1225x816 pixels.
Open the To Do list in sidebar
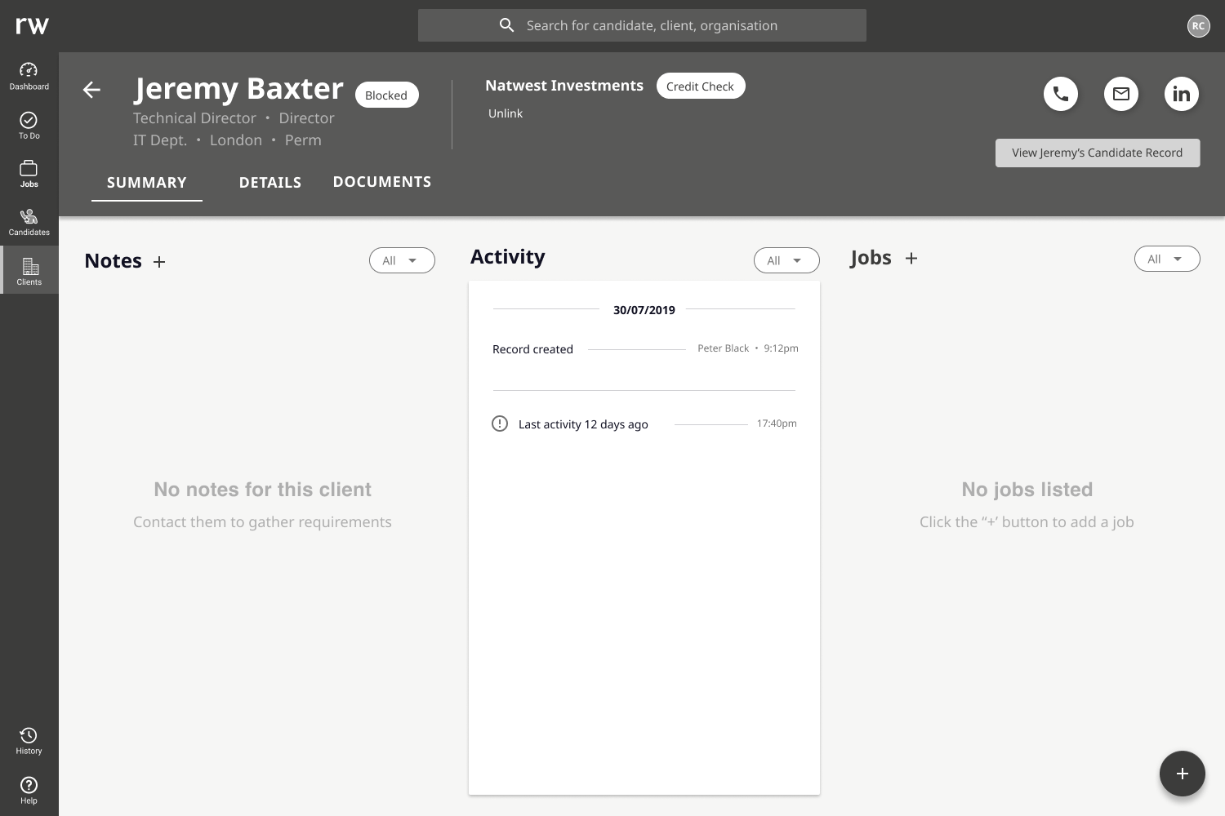[29, 126]
